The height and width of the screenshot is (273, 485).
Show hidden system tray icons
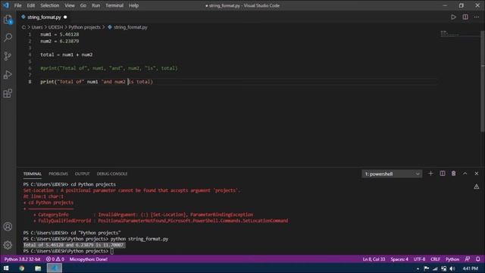(x=418, y=268)
